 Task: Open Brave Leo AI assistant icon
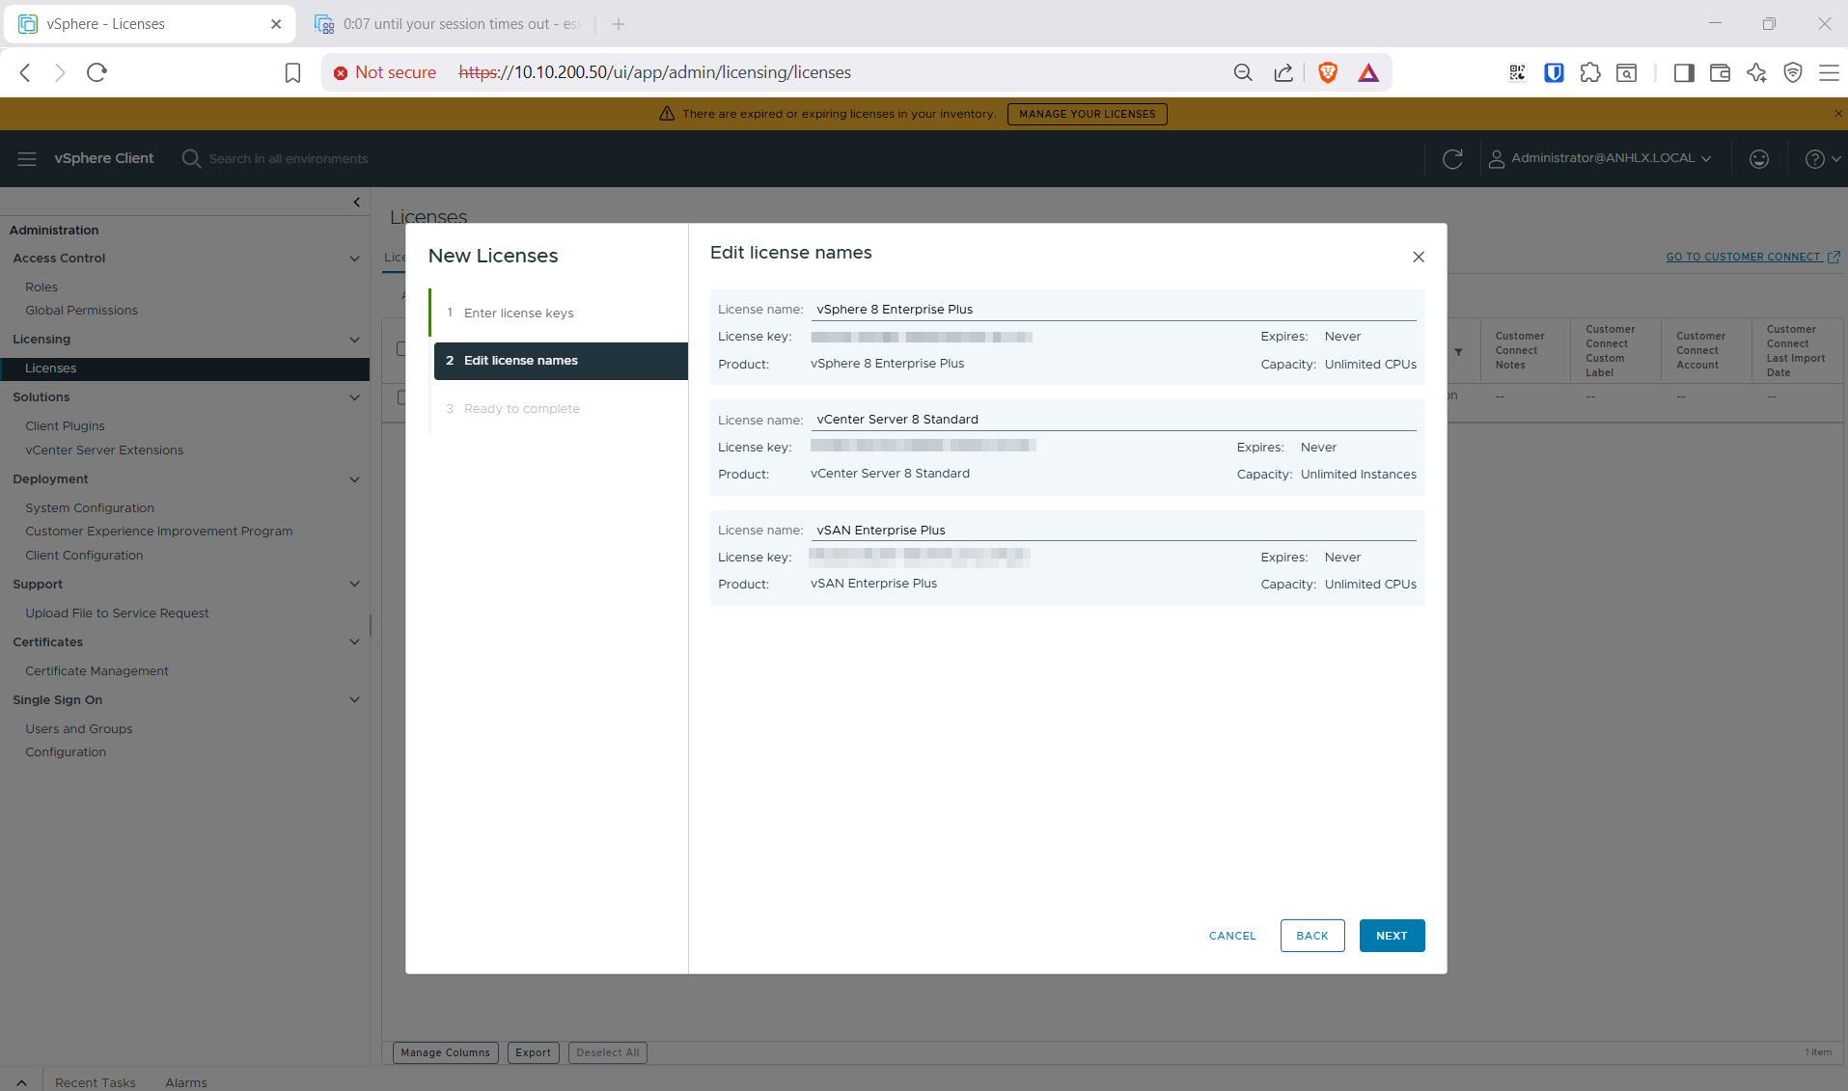click(1756, 72)
